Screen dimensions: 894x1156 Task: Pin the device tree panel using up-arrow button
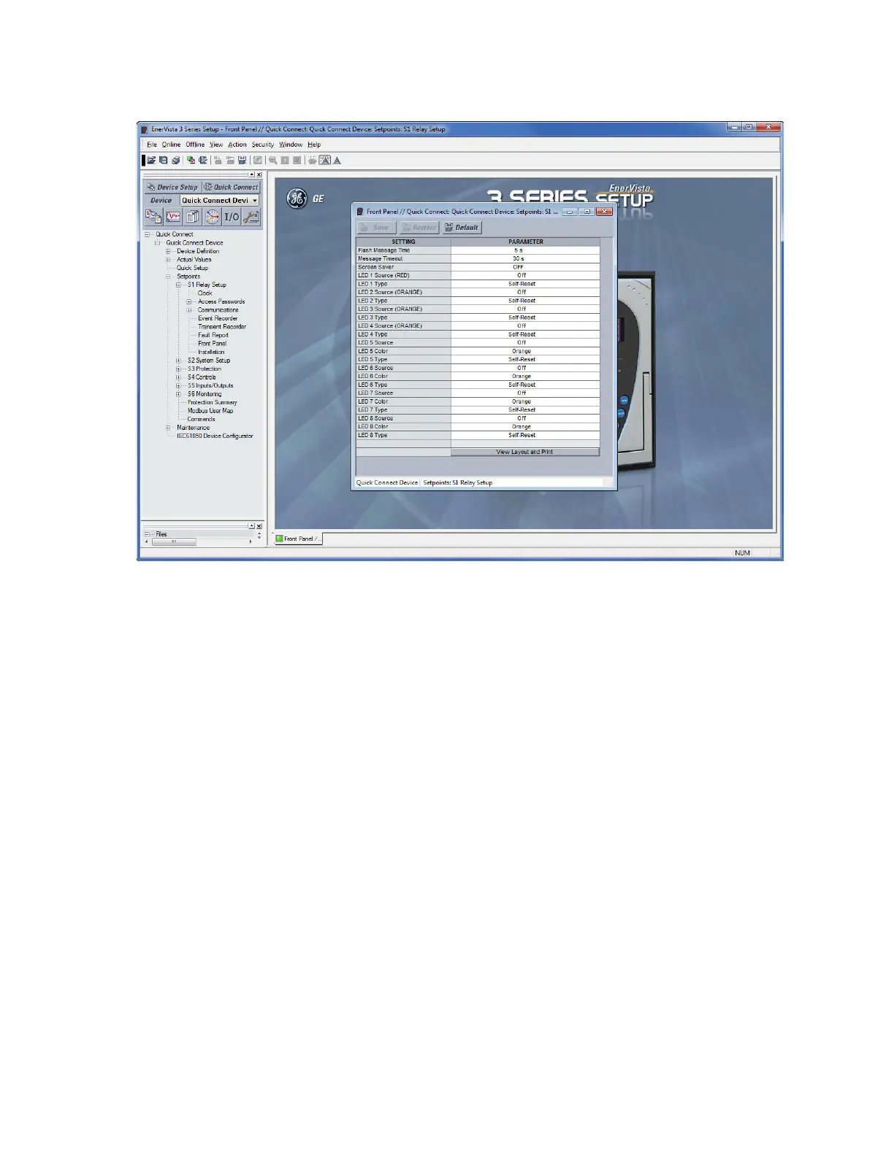[252, 175]
